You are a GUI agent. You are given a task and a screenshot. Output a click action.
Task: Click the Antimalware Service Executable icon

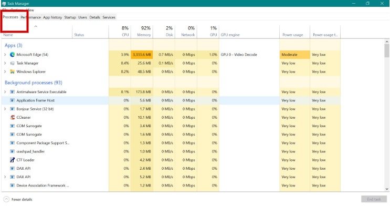(x=12, y=92)
